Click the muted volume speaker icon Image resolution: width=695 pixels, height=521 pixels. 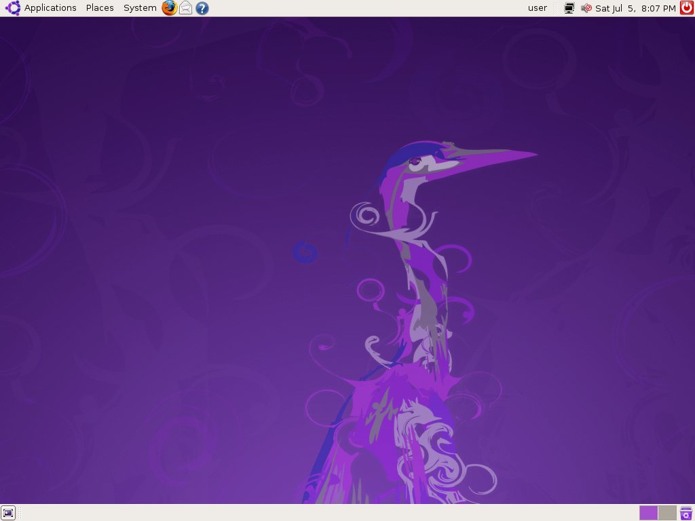pos(586,8)
